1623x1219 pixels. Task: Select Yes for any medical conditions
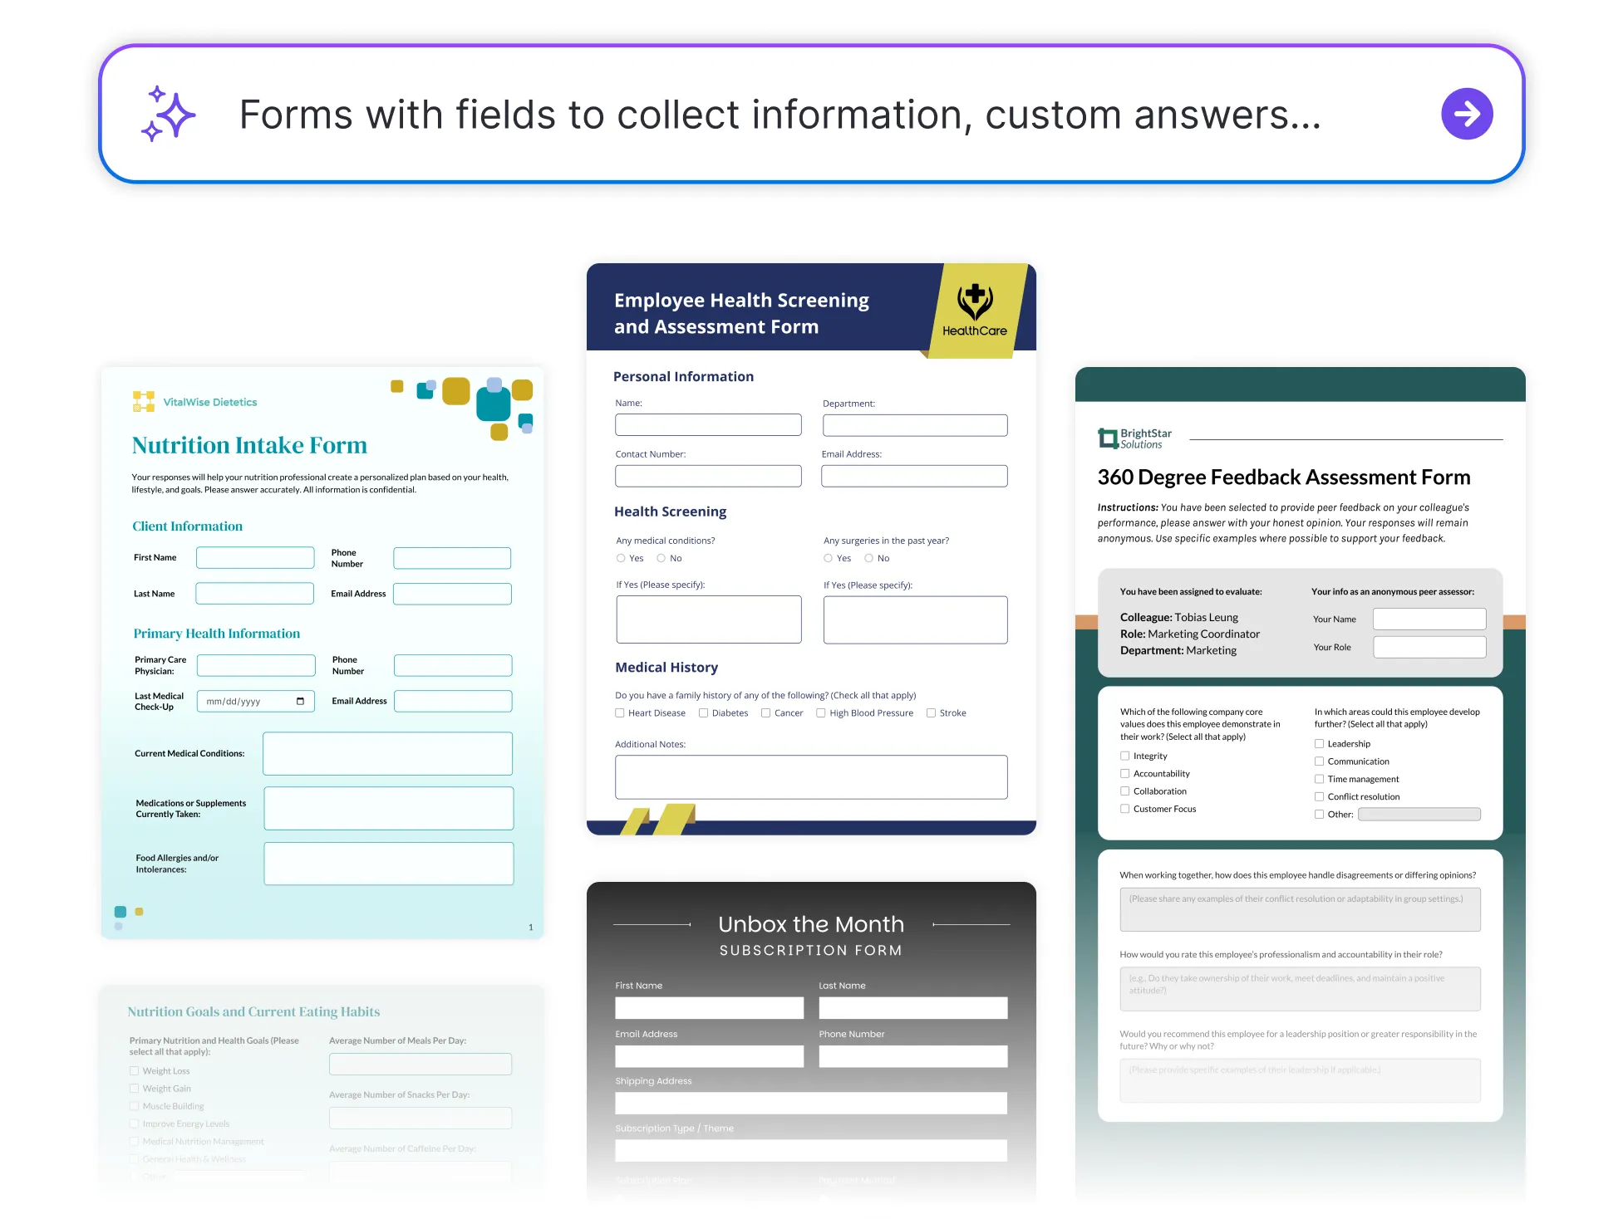tap(621, 559)
